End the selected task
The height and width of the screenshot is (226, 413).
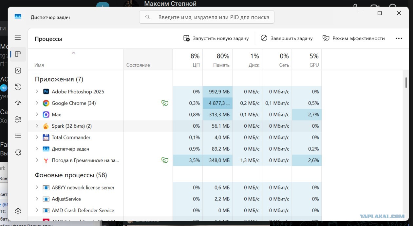(x=287, y=38)
